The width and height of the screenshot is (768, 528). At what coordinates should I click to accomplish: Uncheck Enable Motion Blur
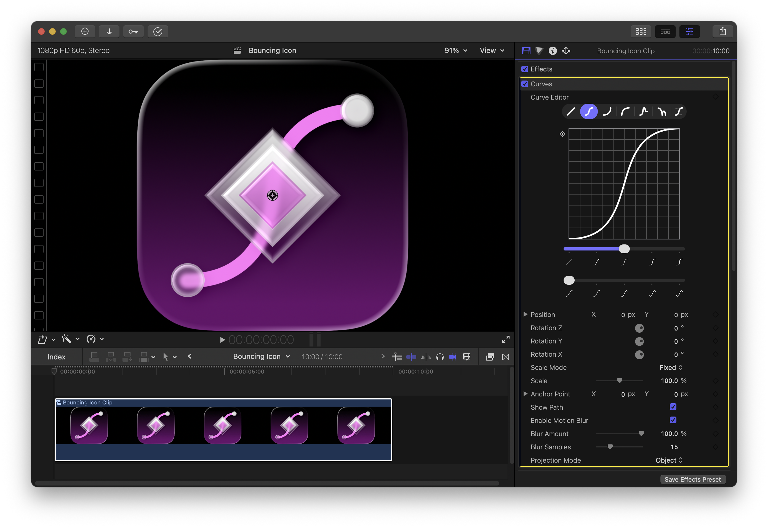click(673, 420)
